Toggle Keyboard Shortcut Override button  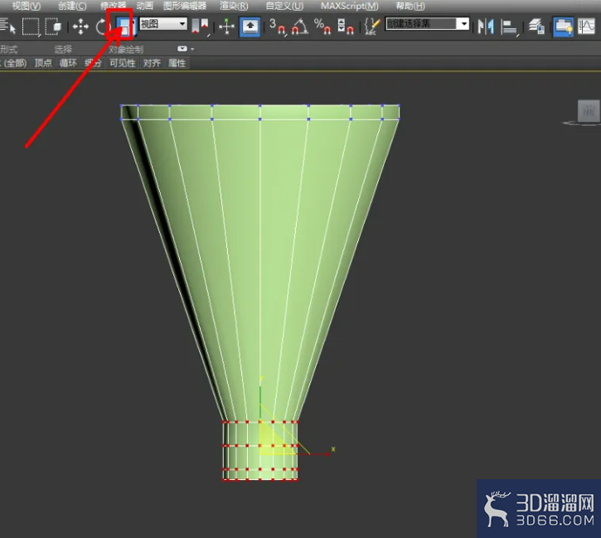[250, 27]
